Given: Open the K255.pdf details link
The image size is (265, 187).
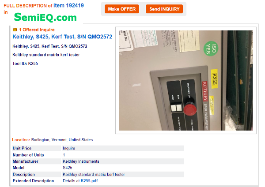Looking at the screenshot, I should pyautogui.click(x=89, y=180).
